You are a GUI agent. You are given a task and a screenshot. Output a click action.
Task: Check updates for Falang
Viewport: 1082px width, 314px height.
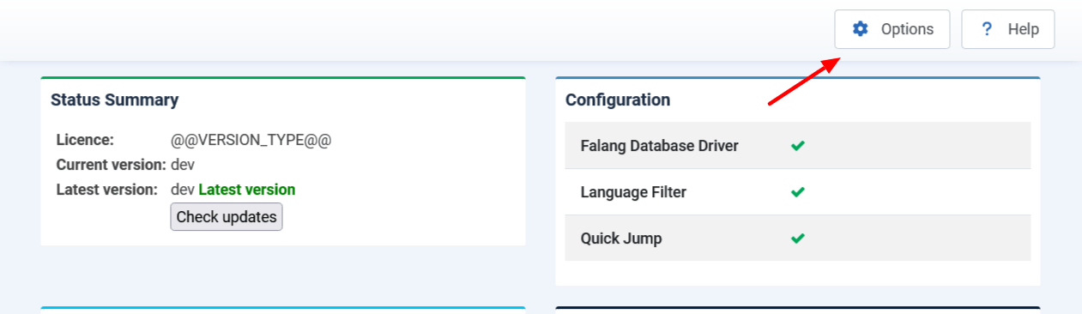tap(227, 217)
